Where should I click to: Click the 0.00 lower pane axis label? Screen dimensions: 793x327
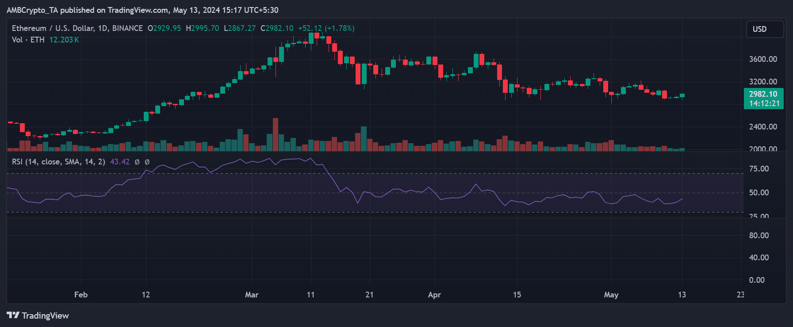pos(757,280)
